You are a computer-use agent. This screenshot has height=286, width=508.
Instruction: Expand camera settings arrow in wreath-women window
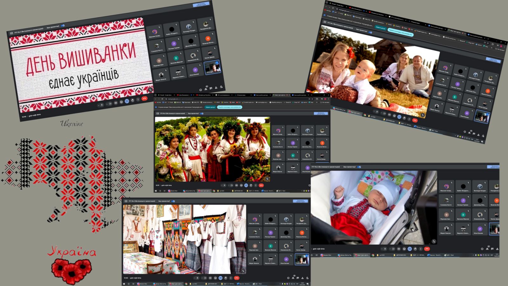[x=229, y=185]
